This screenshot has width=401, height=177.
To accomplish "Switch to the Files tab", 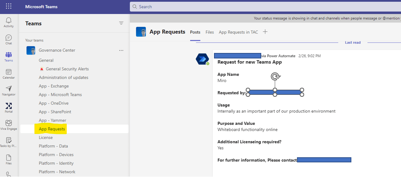I will pyautogui.click(x=210, y=32).
